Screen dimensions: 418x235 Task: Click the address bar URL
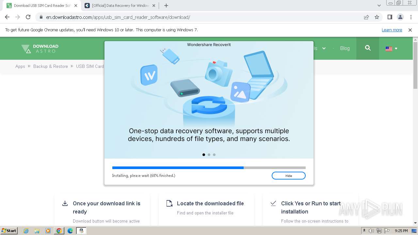coord(118,17)
